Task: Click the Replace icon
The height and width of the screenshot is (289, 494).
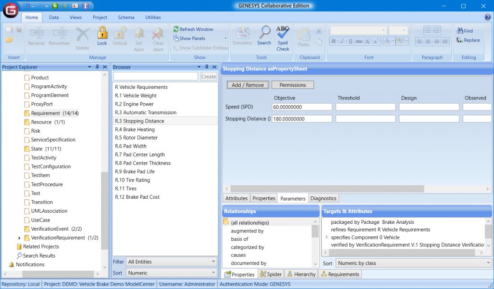Action: coord(468,41)
